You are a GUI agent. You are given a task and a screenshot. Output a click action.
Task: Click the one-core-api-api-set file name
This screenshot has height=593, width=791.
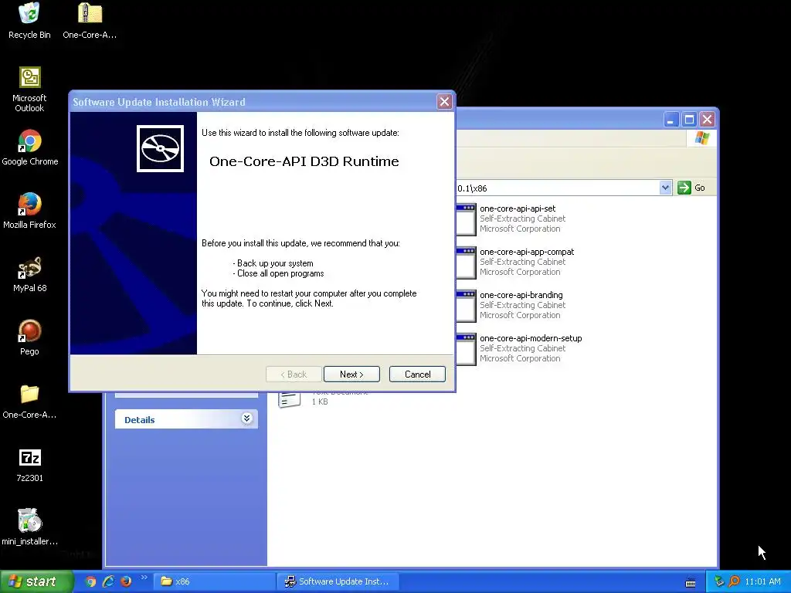pyautogui.click(x=518, y=208)
